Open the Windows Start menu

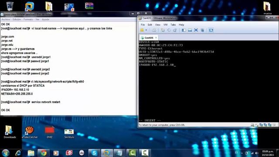coord(6,153)
